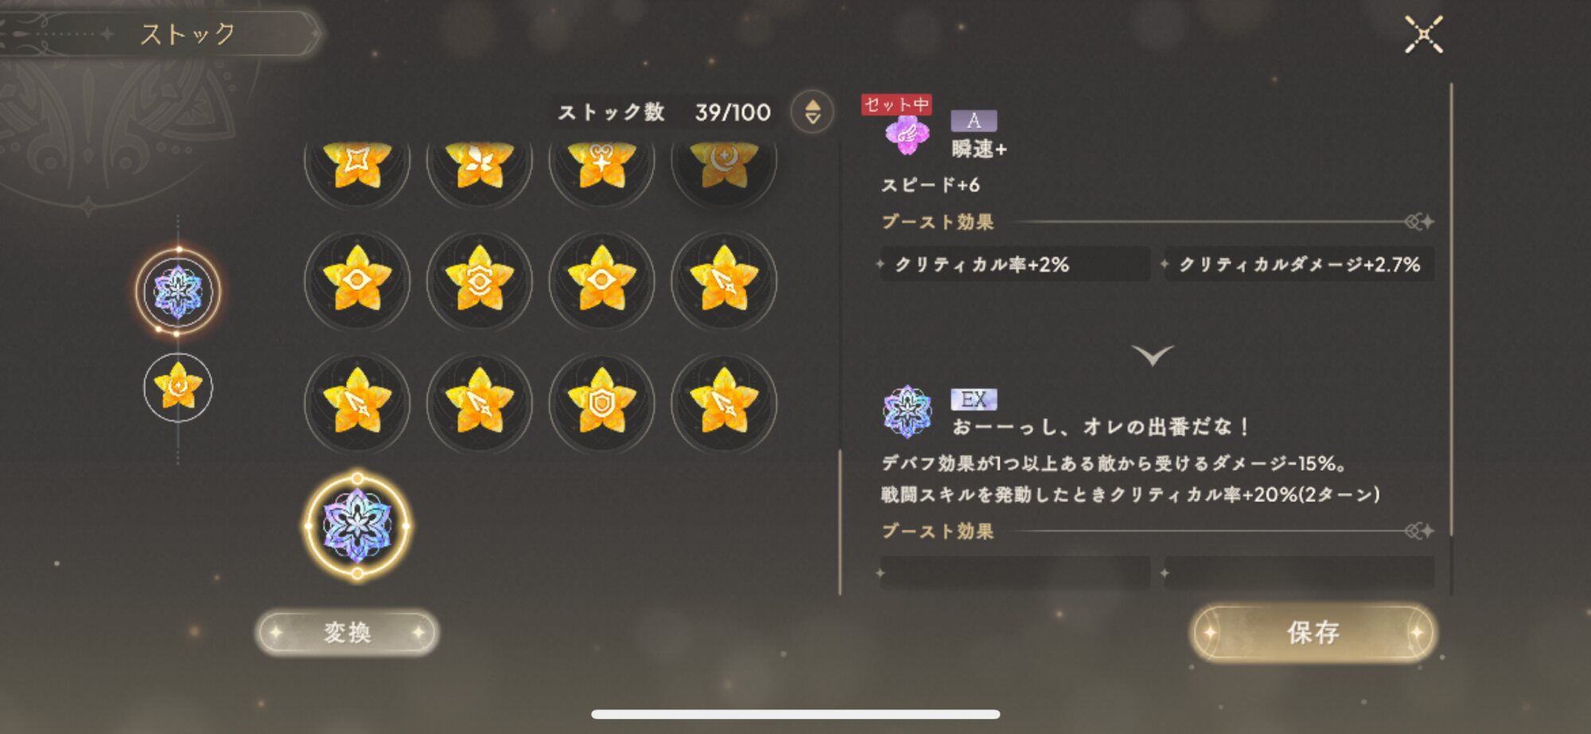Save the setup with 保存 button
This screenshot has height=734, width=1591.
(1313, 632)
